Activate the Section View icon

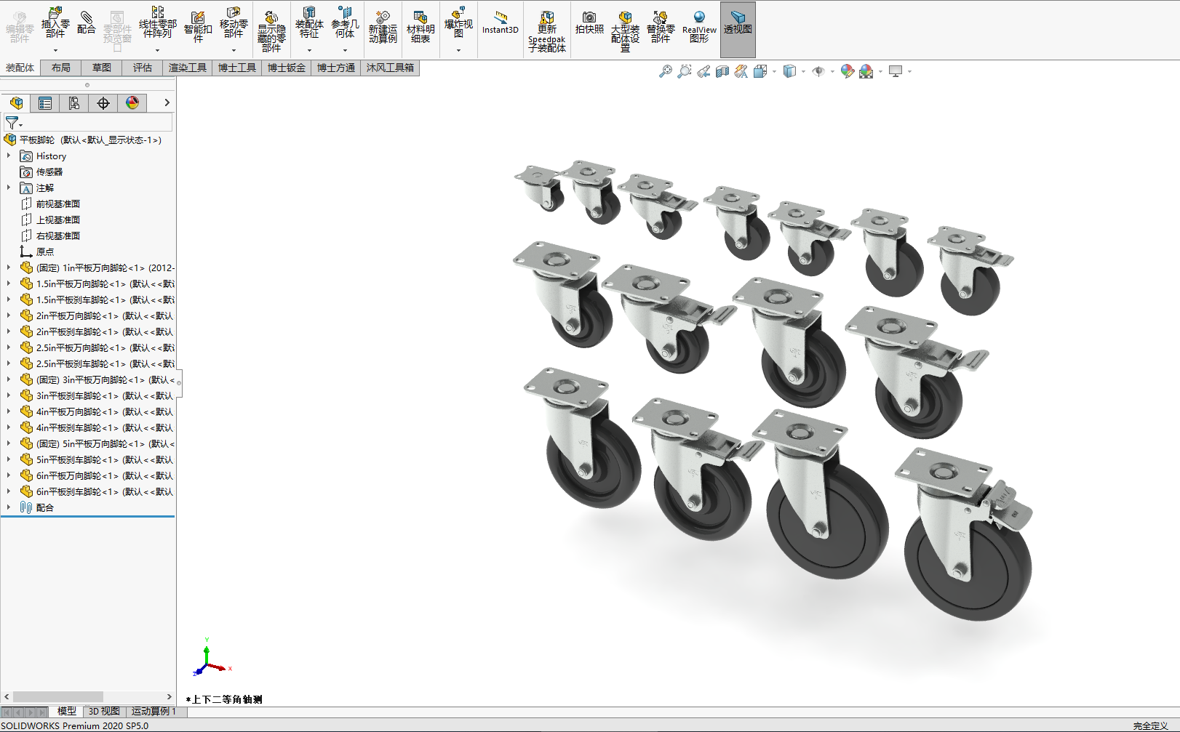722,71
